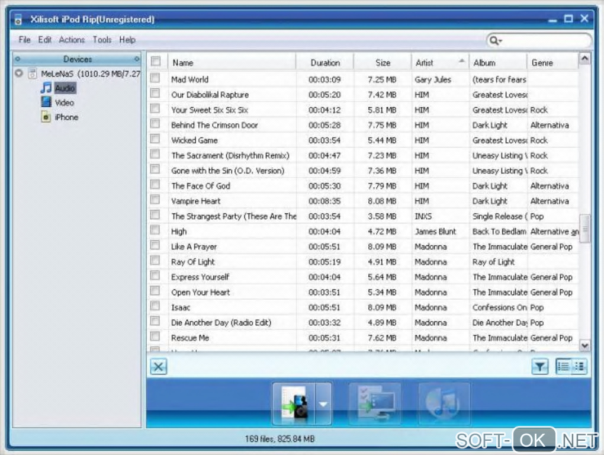Screen dimensions: 604x455
Task: Click the vertical scrollbar thumb
Action: [584, 229]
